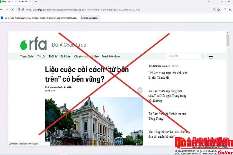Click the Change Language button
The image size is (233, 155).
point(90,18)
